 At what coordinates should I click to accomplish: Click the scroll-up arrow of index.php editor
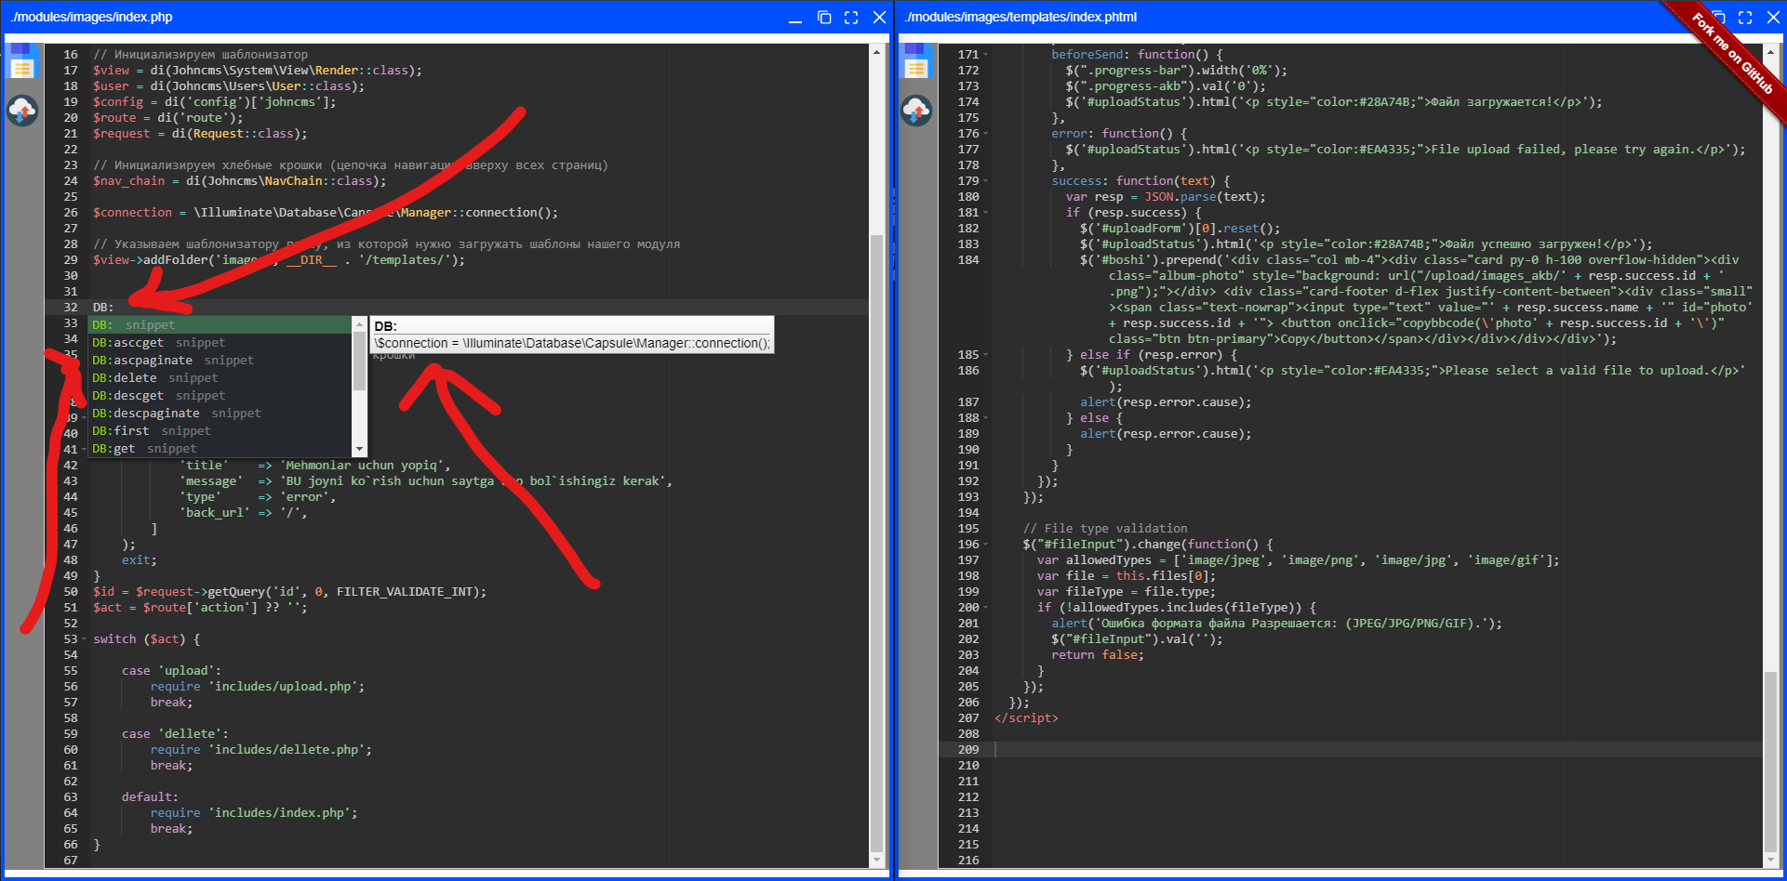pos(876,52)
